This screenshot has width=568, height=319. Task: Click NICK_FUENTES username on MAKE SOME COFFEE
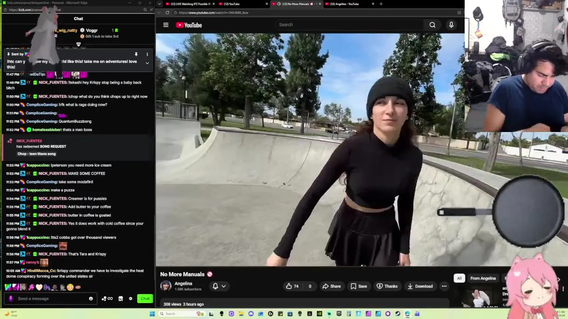(x=53, y=174)
